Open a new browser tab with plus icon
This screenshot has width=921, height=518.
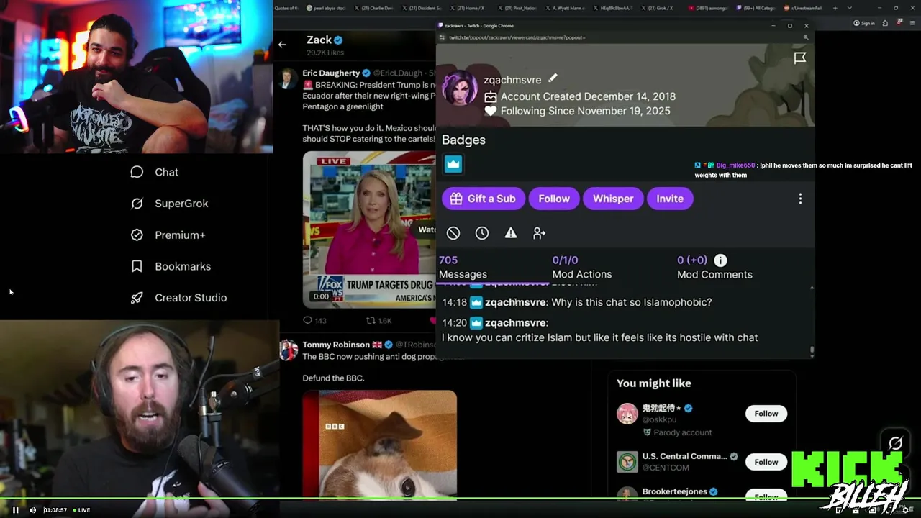(x=835, y=8)
